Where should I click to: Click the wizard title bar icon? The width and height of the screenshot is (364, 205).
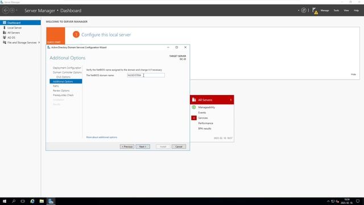(x=49, y=47)
